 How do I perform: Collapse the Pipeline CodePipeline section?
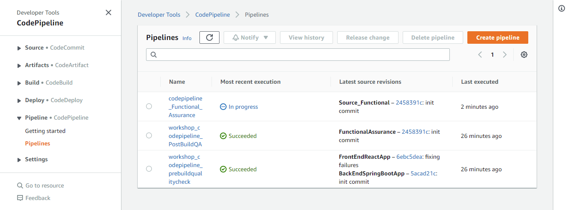(19, 118)
